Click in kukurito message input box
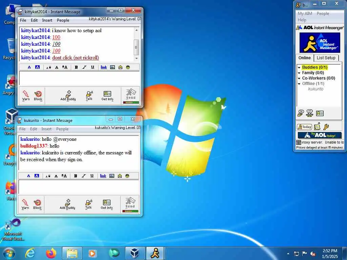The image size is (347, 260). pos(79,187)
